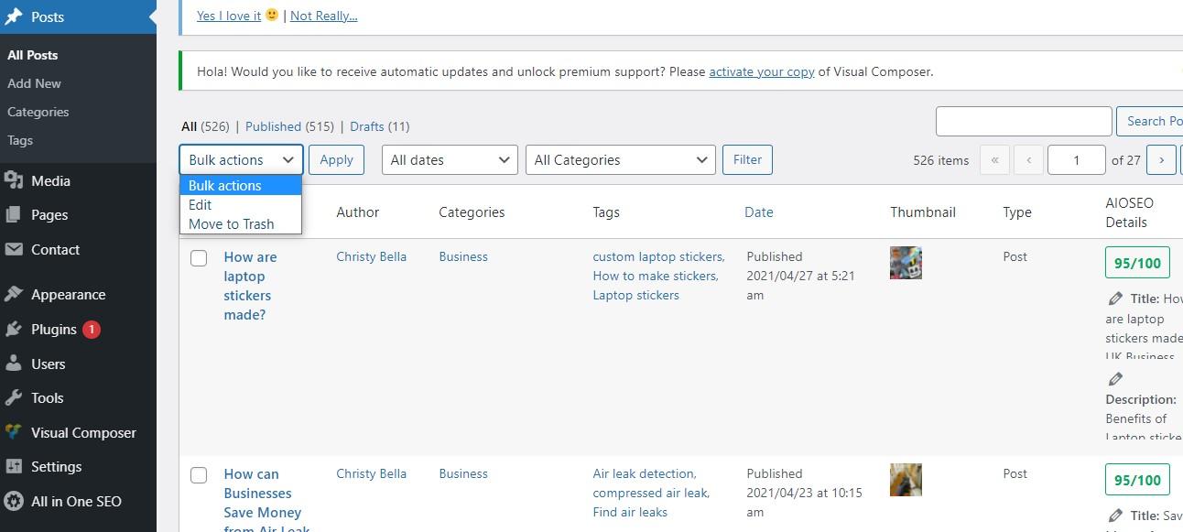The width and height of the screenshot is (1183, 532).
Task: Open the All Categories dropdown
Action: click(620, 160)
